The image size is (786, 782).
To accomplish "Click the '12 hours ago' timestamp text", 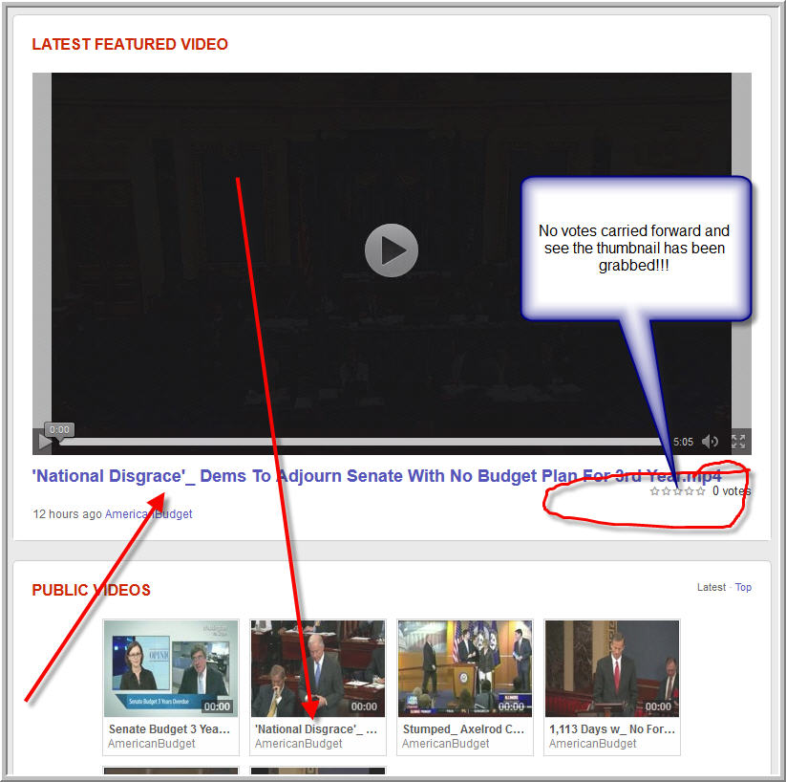I will coord(67,514).
